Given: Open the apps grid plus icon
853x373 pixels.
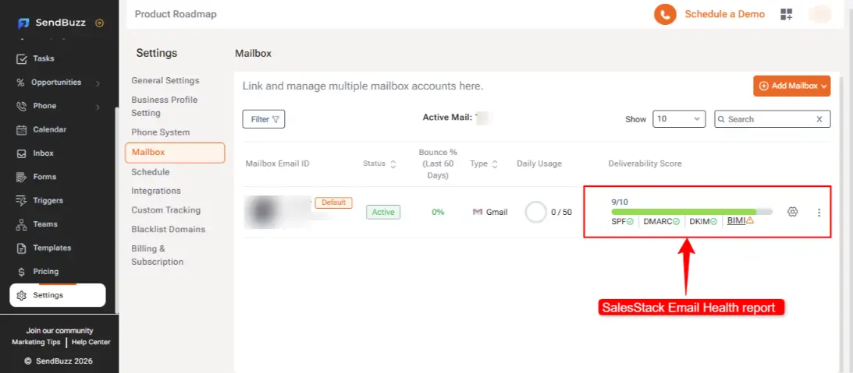Looking at the screenshot, I should 786,14.
